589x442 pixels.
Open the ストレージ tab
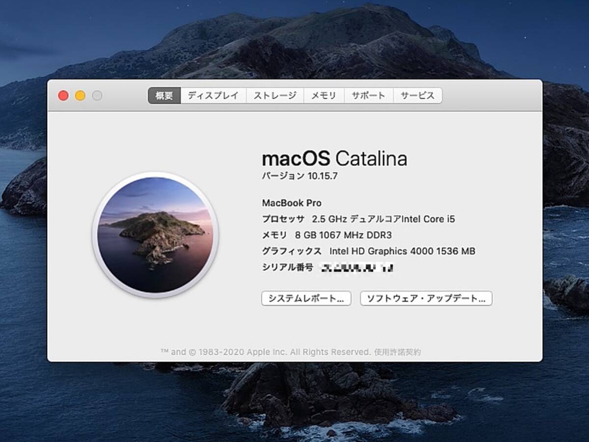click(x=275, y=96)
